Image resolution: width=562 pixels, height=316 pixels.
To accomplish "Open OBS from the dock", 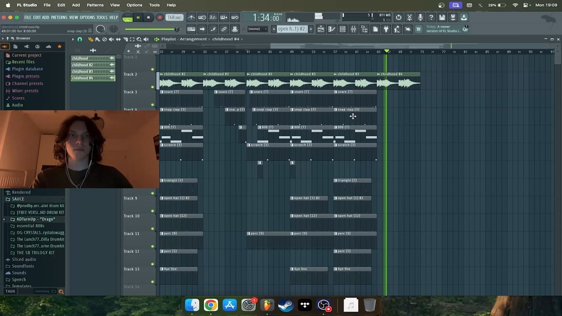I will pyautogui.click(x=324, y=305).
